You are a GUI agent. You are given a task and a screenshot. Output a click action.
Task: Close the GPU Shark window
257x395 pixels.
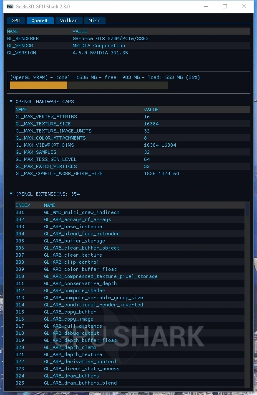pyautogui.click(x=244, y=6)
